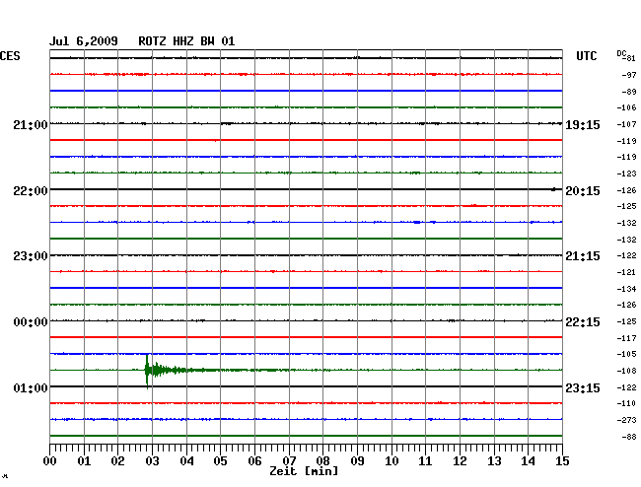
Task: Click the DC offset value "-105"
Action: [626, 354]
